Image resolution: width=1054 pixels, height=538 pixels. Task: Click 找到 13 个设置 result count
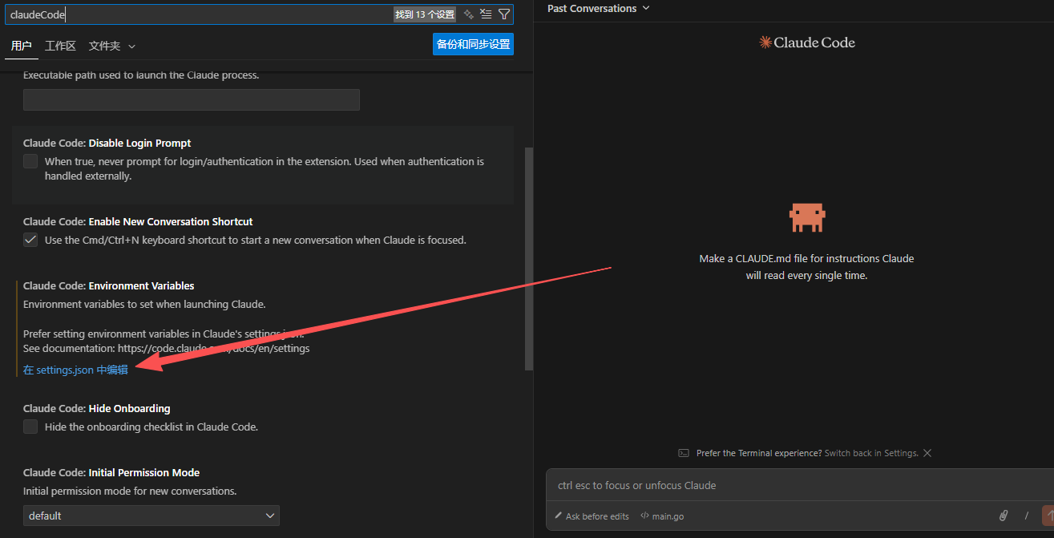coord(425,14)
